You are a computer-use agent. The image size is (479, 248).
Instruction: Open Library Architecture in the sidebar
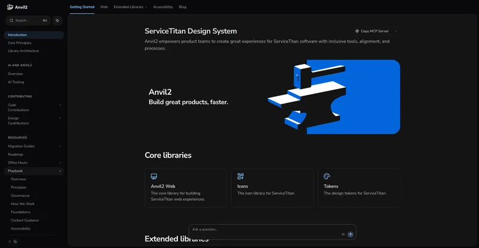(x=23, y=51)
